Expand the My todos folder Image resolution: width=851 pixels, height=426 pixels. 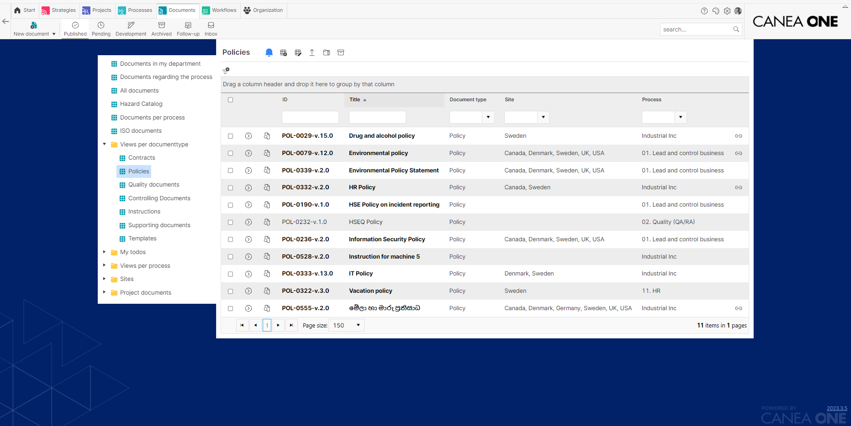tap(104, 252)
